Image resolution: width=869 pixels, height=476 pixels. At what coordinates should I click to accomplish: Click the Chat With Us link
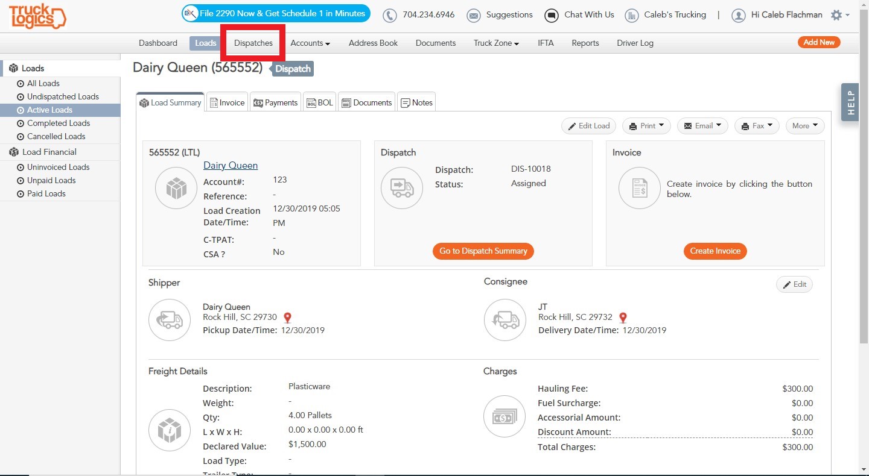(589, 14)
